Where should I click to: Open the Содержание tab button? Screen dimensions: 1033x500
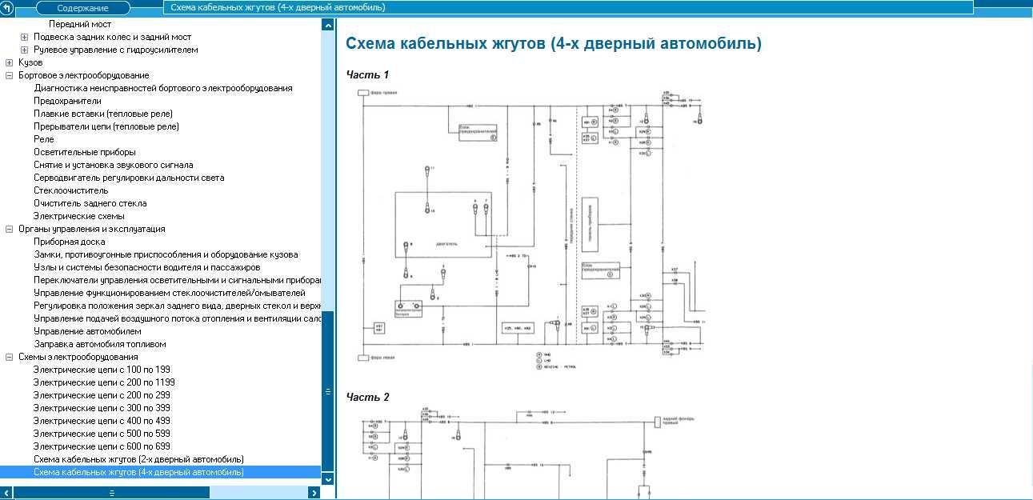coord(83,8)
